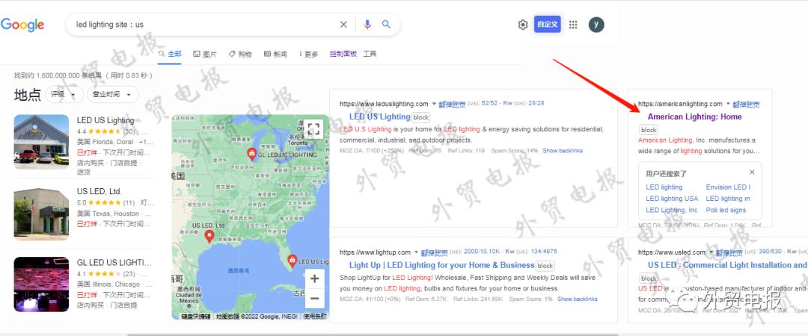The image size is (808, 336).
Task: Translate the leduslighting.com page
Action: coord(452,105)
